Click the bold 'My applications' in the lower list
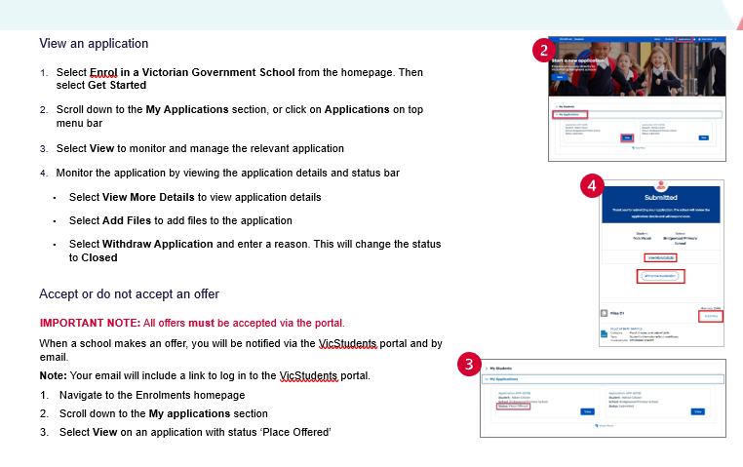743x467 pixels. [x=189, y=413]
